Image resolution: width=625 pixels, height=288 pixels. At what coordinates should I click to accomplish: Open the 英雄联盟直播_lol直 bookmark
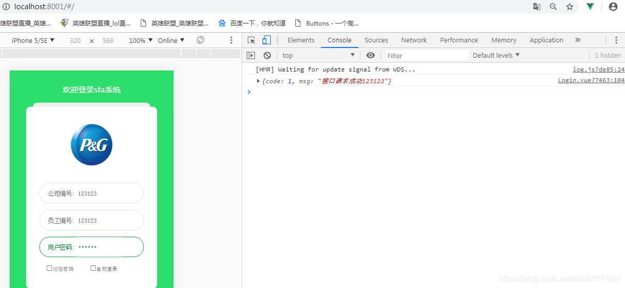[96, 23]
